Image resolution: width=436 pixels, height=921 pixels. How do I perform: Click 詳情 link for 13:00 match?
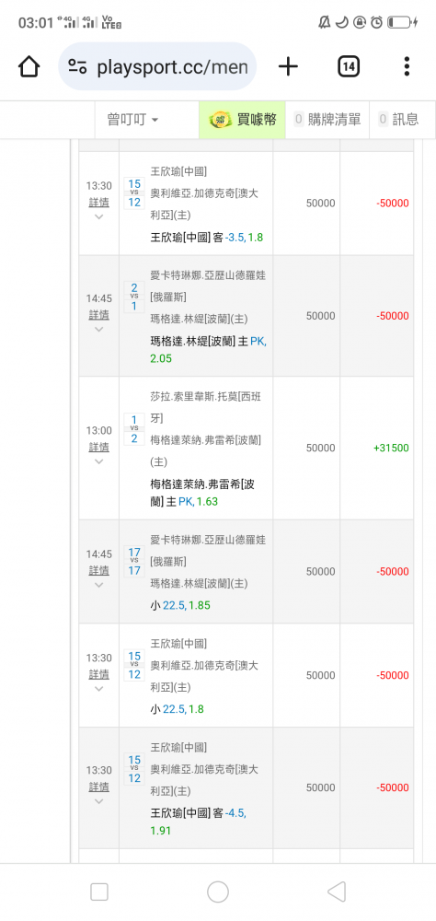click(98, 447)
